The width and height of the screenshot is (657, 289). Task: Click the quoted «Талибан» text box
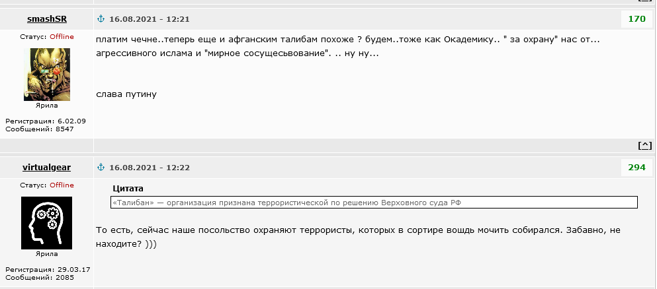click(374, 203)
